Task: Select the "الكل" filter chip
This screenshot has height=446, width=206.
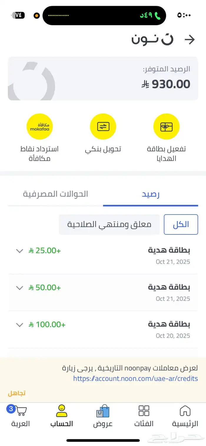Action: (181, 224)
